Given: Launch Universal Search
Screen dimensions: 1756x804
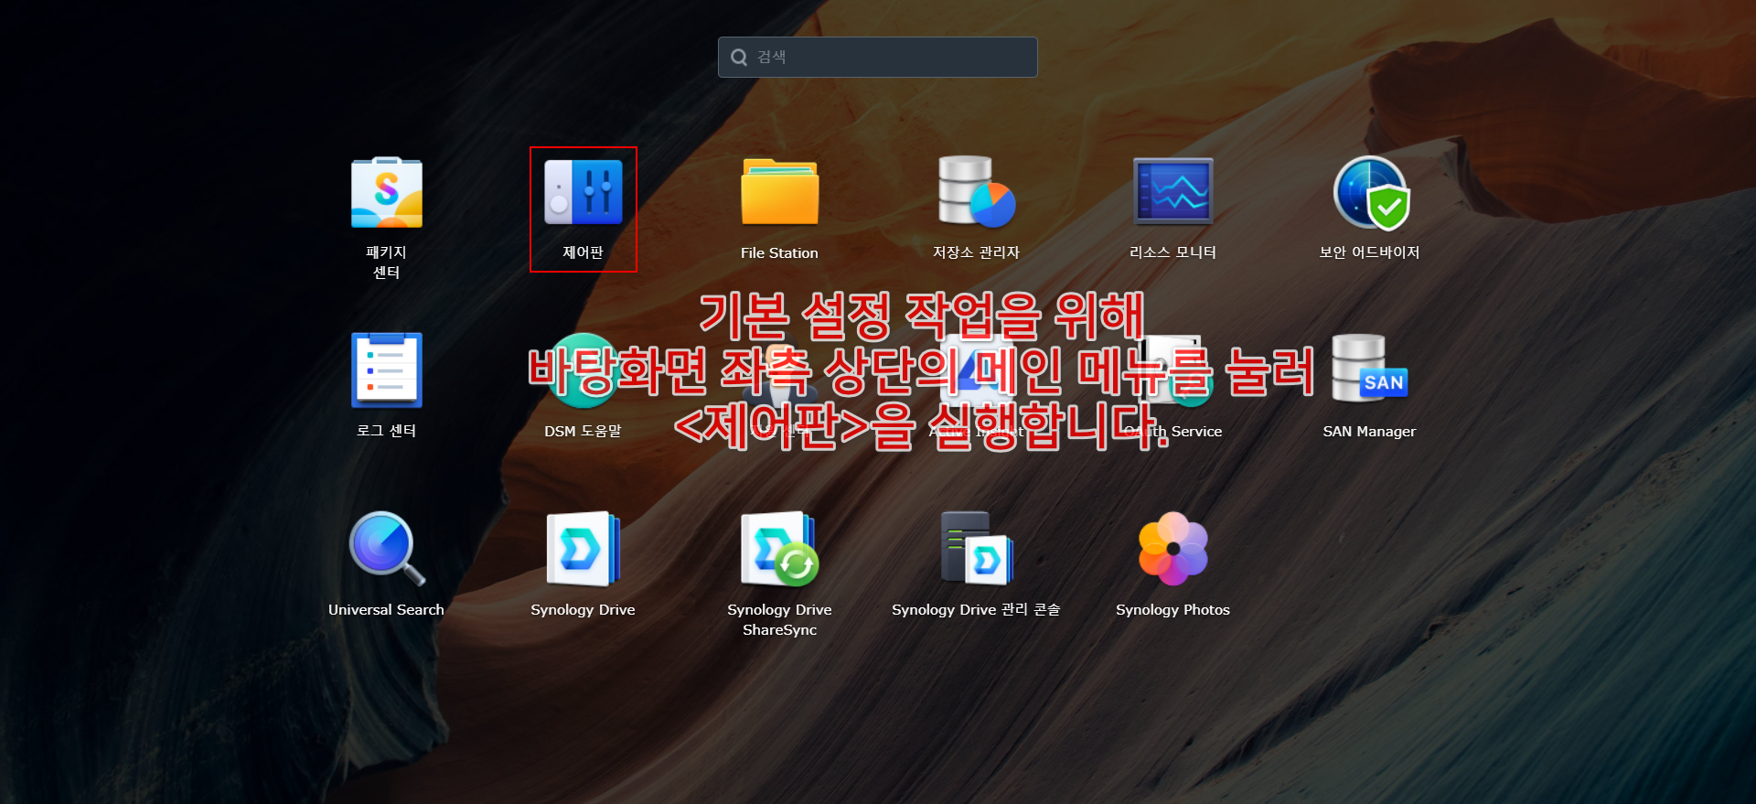Looking at the screenshot, I should (x=387, y=549).
